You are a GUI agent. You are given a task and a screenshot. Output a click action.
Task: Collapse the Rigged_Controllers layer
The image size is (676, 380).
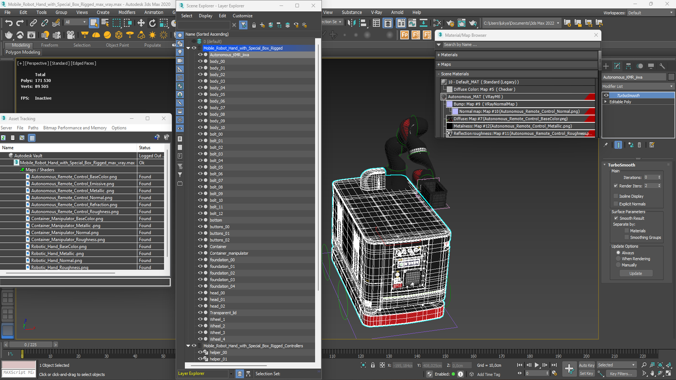pyautogui.click(x=188, y=346)
